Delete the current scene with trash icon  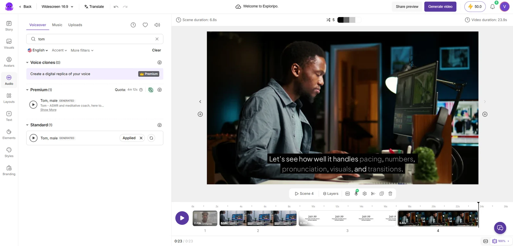click(390, 194)
